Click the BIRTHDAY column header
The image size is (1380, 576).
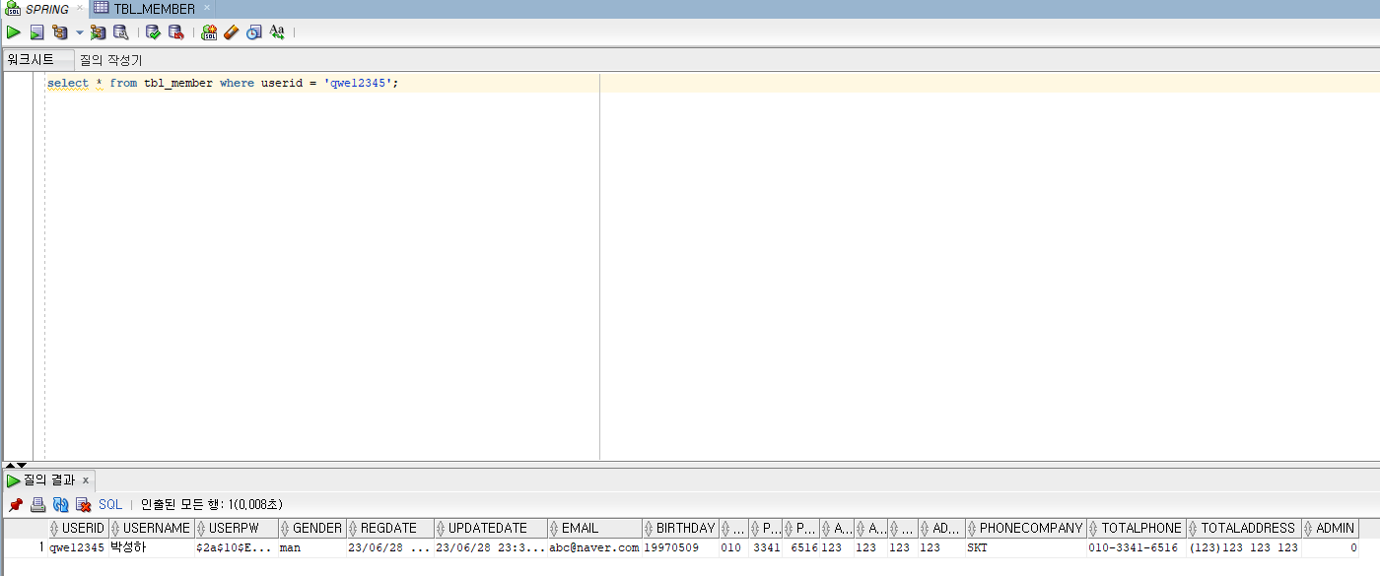click(x=681, y=528)
